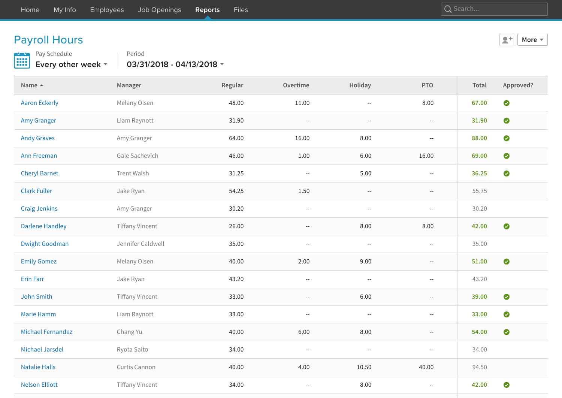This screenshot has width=562, height=398.
Task: Open the More dropdown menu
Action: 532,40
